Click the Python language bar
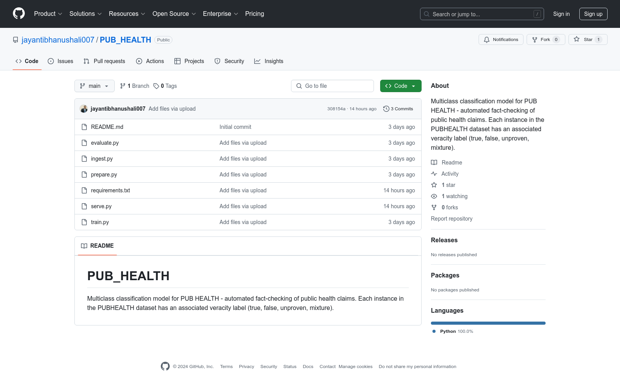This screenshot has width=620, height=387. coord(488,323)
